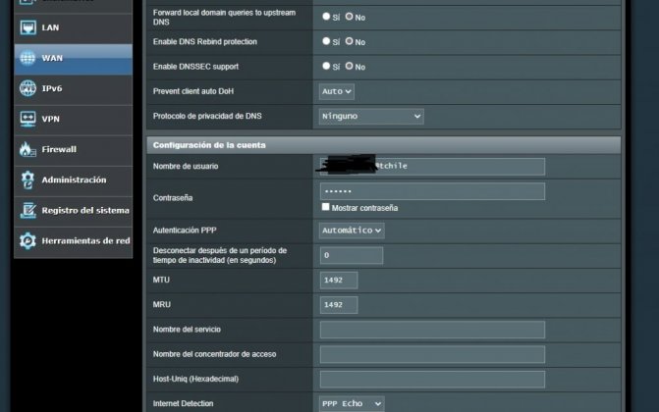Screen dimensions: 659x412
Task: Open the Autenticación PPP dropdown
Action: 352,230
